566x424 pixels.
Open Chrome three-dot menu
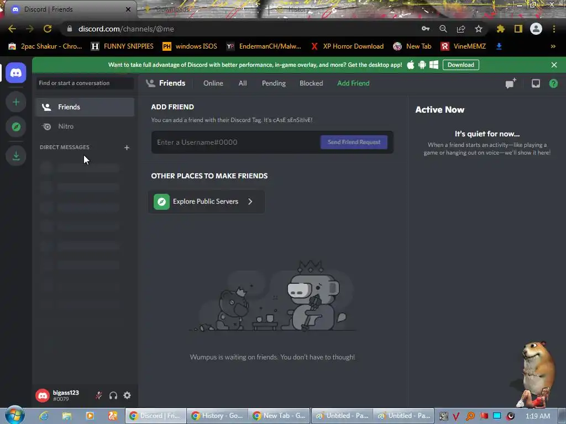pyautogui.click(x=554, y=29)
